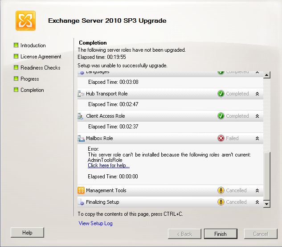Viewport: 282px width, 247px height.
Task: Select the Introduction step label
Action: (x=33, y=45)
